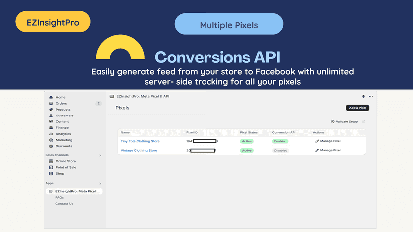Screen dimensions: 413x232
Task: Click Manage Pixel for Tiny Tots Clothing Store
Action: 330,141
